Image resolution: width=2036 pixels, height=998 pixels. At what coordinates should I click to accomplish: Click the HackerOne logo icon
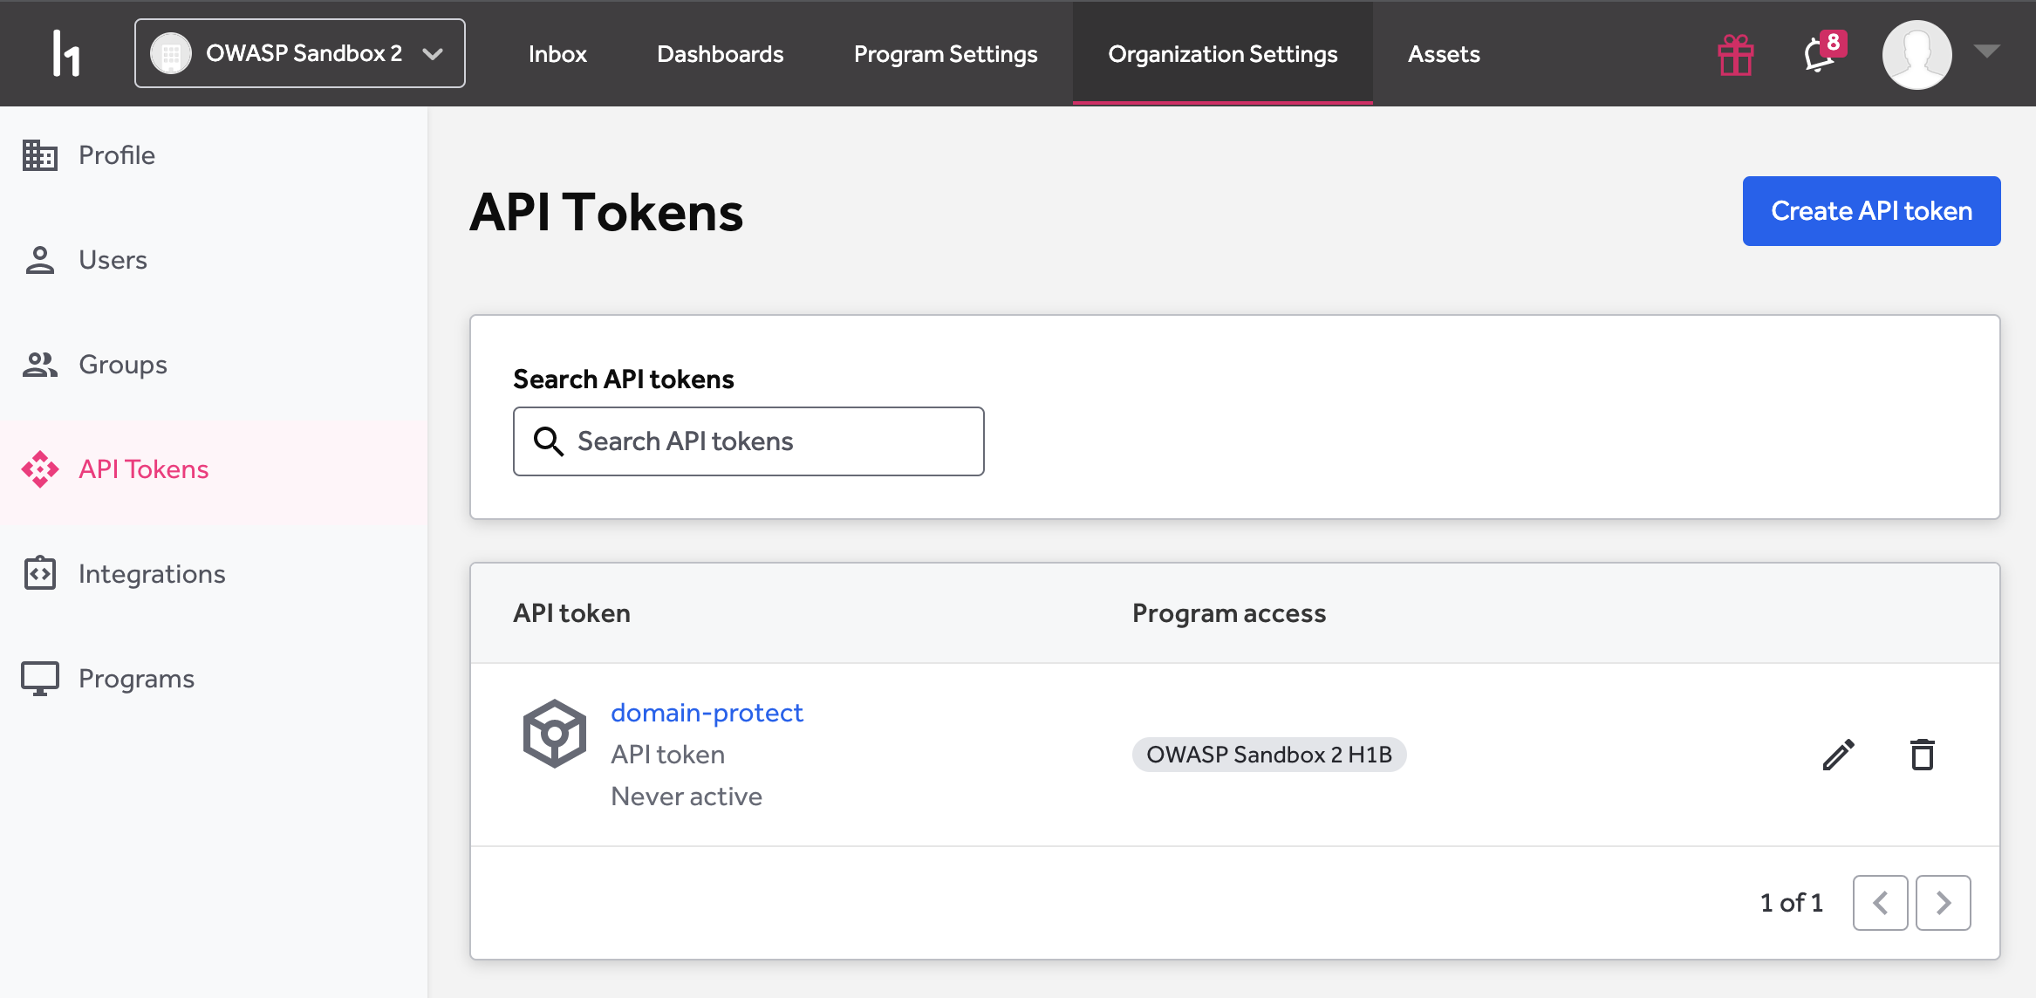pyautogui.click(x=66, y=53)
